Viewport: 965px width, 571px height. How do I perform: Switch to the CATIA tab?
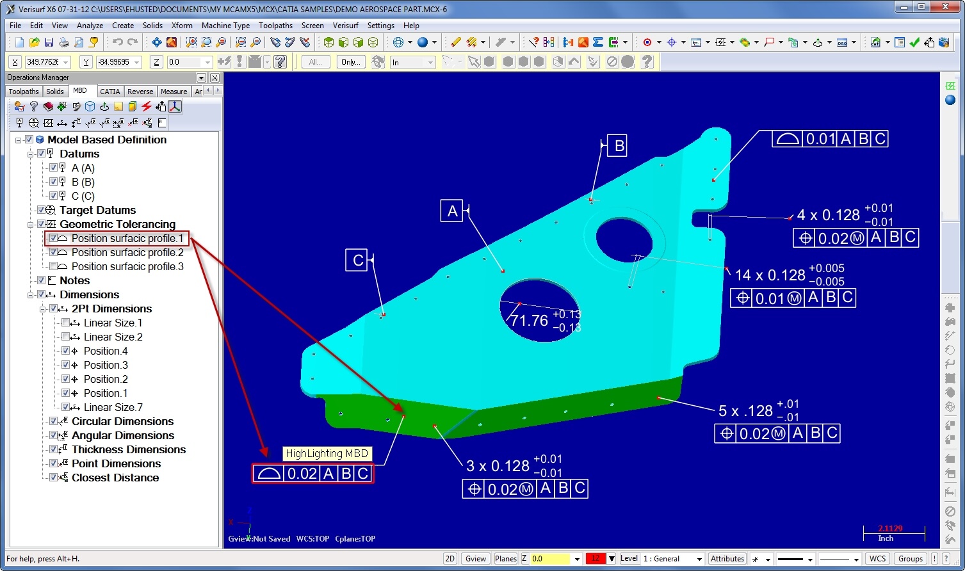[x=110, y=92]
